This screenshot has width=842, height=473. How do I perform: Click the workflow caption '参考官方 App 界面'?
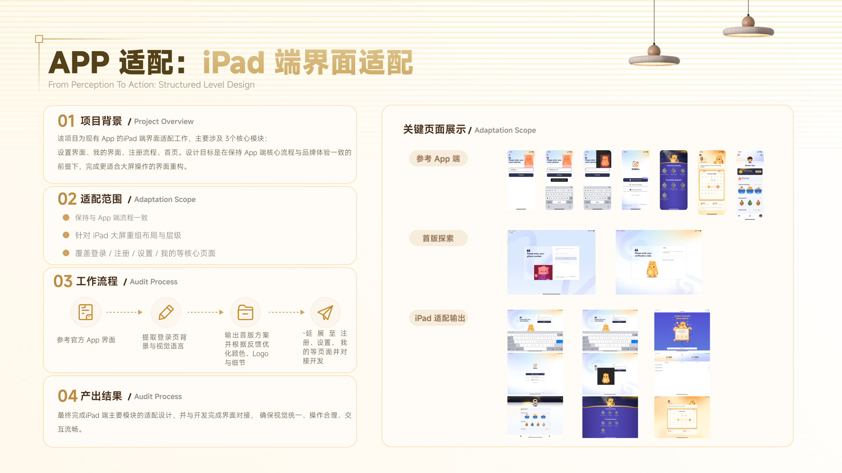(x=86, y=340)
